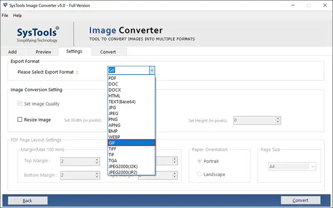Decrease Set Height with down arrow
Image resolution: width=333 pixels, height=208 pixels.
tap(278, 122)
